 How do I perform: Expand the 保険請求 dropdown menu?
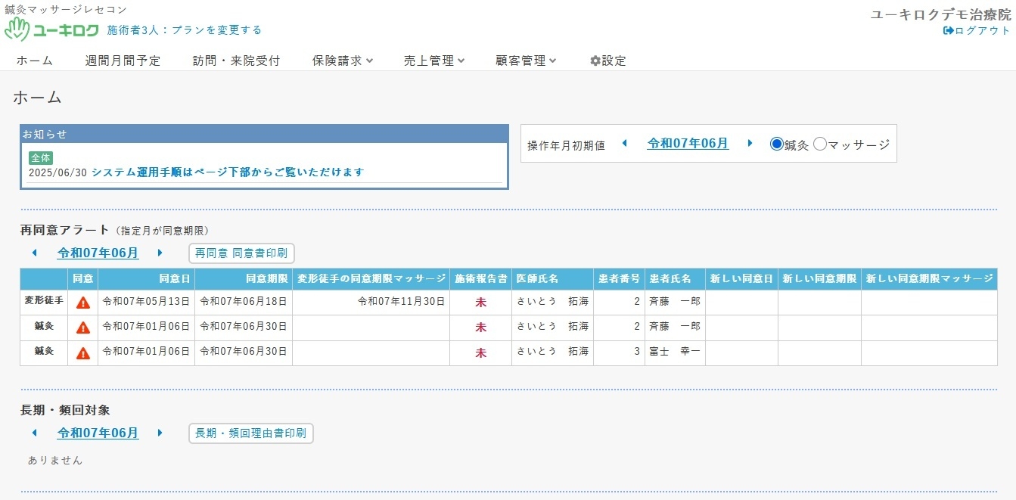coord(343,61)
